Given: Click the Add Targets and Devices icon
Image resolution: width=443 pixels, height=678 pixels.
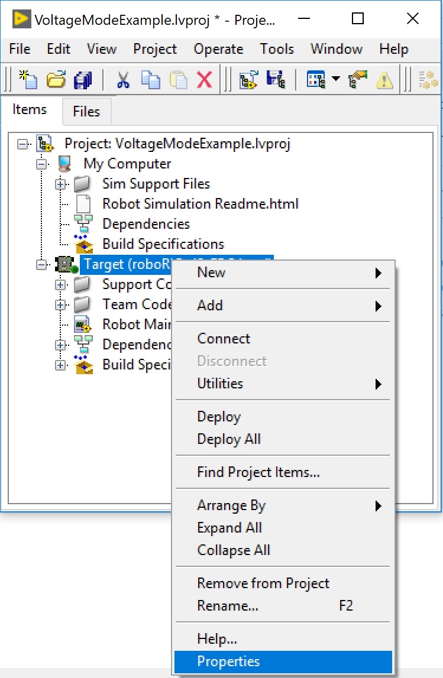Looking at the screenshot, I should [x=249, y=80].
